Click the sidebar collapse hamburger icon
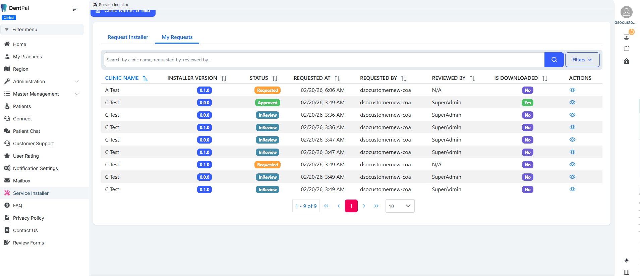The width and height of the screenshot is (640, 276). pyautogui.click(x=75, y=9)
